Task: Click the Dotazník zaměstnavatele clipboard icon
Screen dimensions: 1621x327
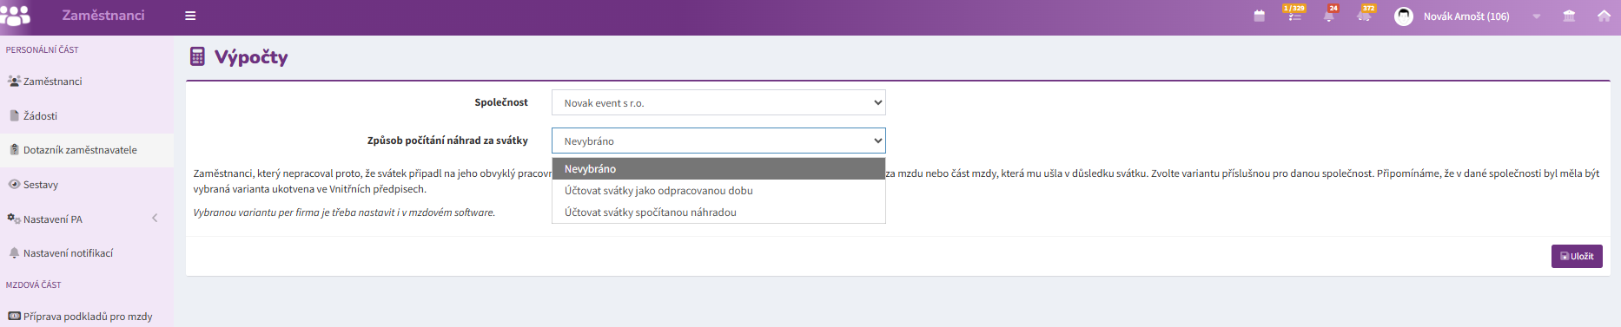Action: point(14,149)
